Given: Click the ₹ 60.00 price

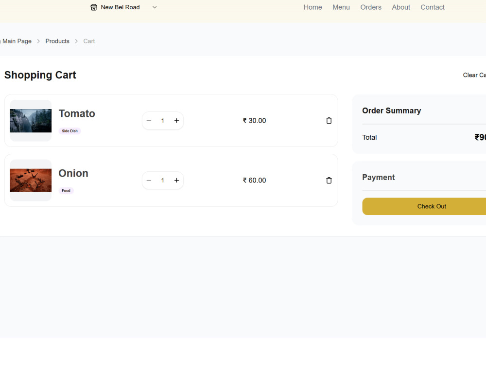Looking at the screenshot, I should 255,181.
